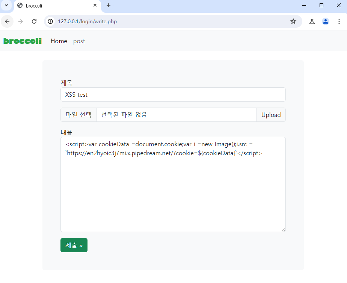Click the browser forward arrow
This screenshot has height=283, width=347.
[x=21, y=21]
